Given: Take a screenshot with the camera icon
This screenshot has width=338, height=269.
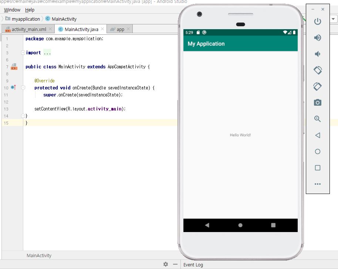Looking at the screenshot, I should click(317, 103).
